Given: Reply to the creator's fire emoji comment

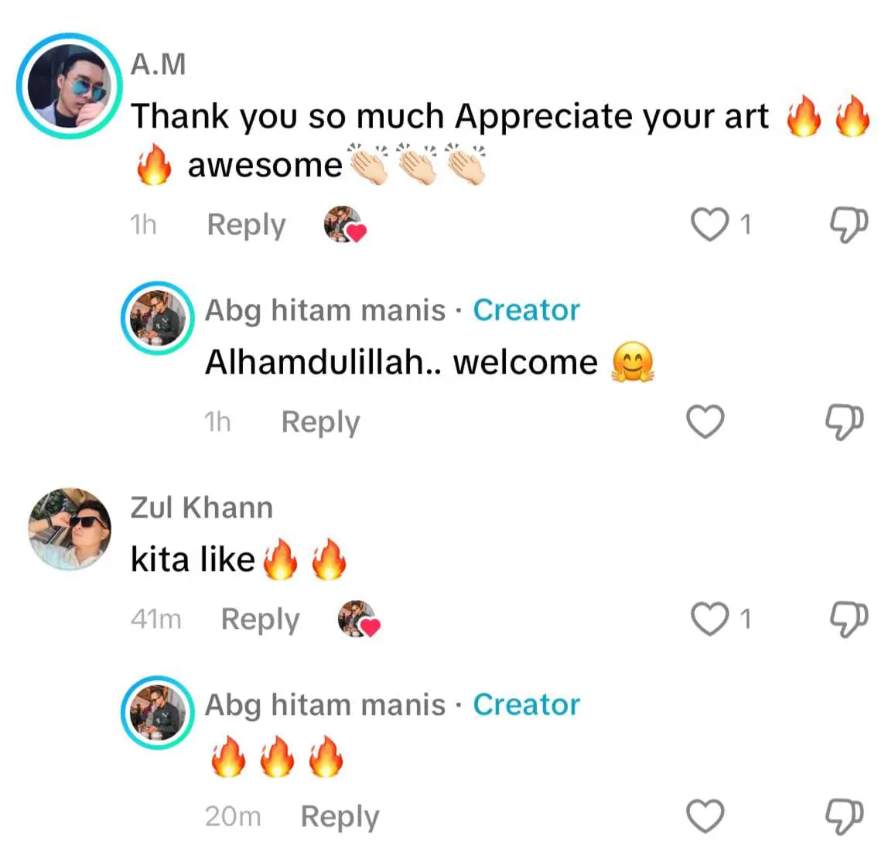Looking at the screenshot, I should click(340, 817).
